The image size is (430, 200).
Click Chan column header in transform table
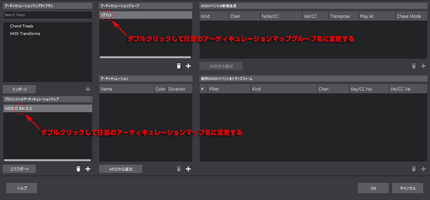[x=333, y=89]
